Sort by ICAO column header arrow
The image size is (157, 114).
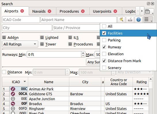coord(25,81)
